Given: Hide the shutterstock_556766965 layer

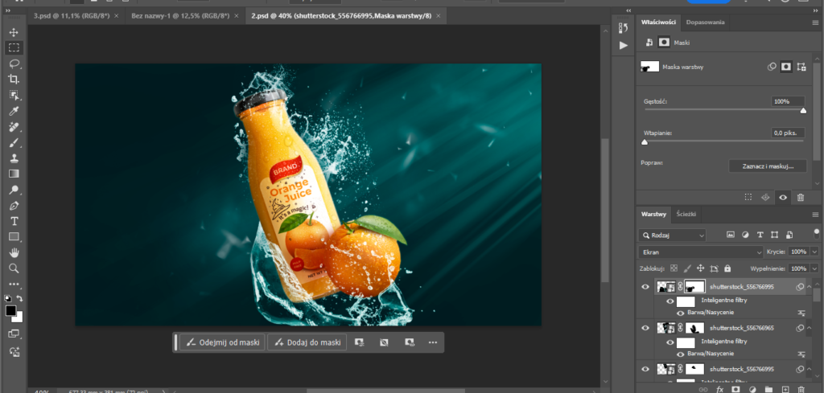Looking at the screenshot, I should (x=645, y=328).
